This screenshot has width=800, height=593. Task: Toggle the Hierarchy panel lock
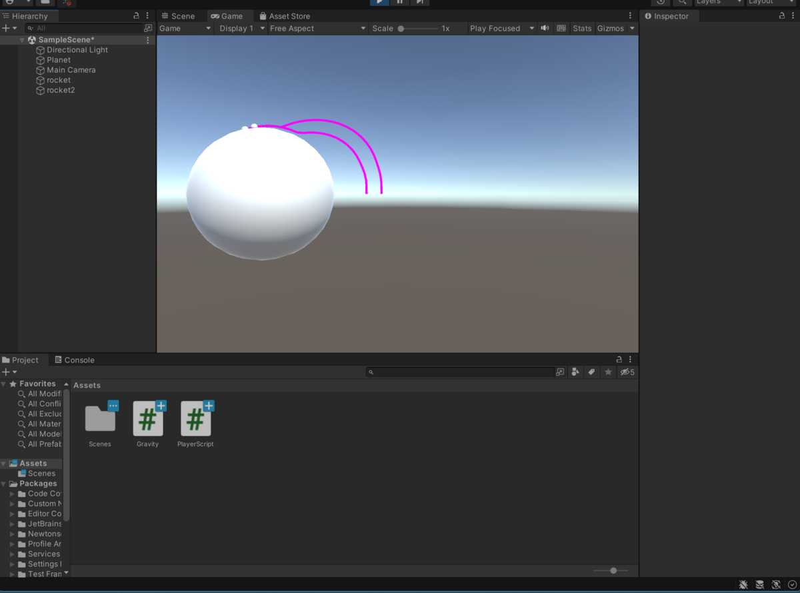coord(137,16)
